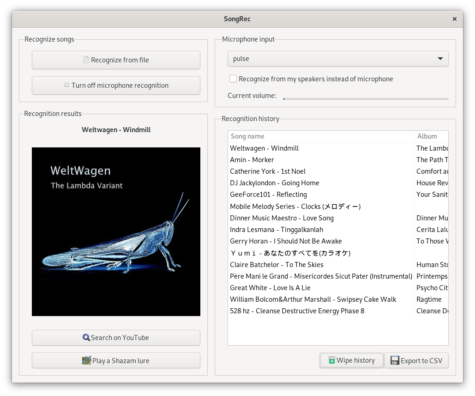Select 528 hz - Cleanse Destructive Energy row
The width and height of the screenshot is (475, 396).
pyautogui.click(x=338, y=311)
